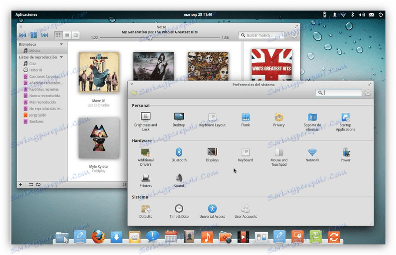Toggle shuffle in Noise bottom bar
Image resolution: width=396 pixels, height=255 pixels.
point(31,185)
